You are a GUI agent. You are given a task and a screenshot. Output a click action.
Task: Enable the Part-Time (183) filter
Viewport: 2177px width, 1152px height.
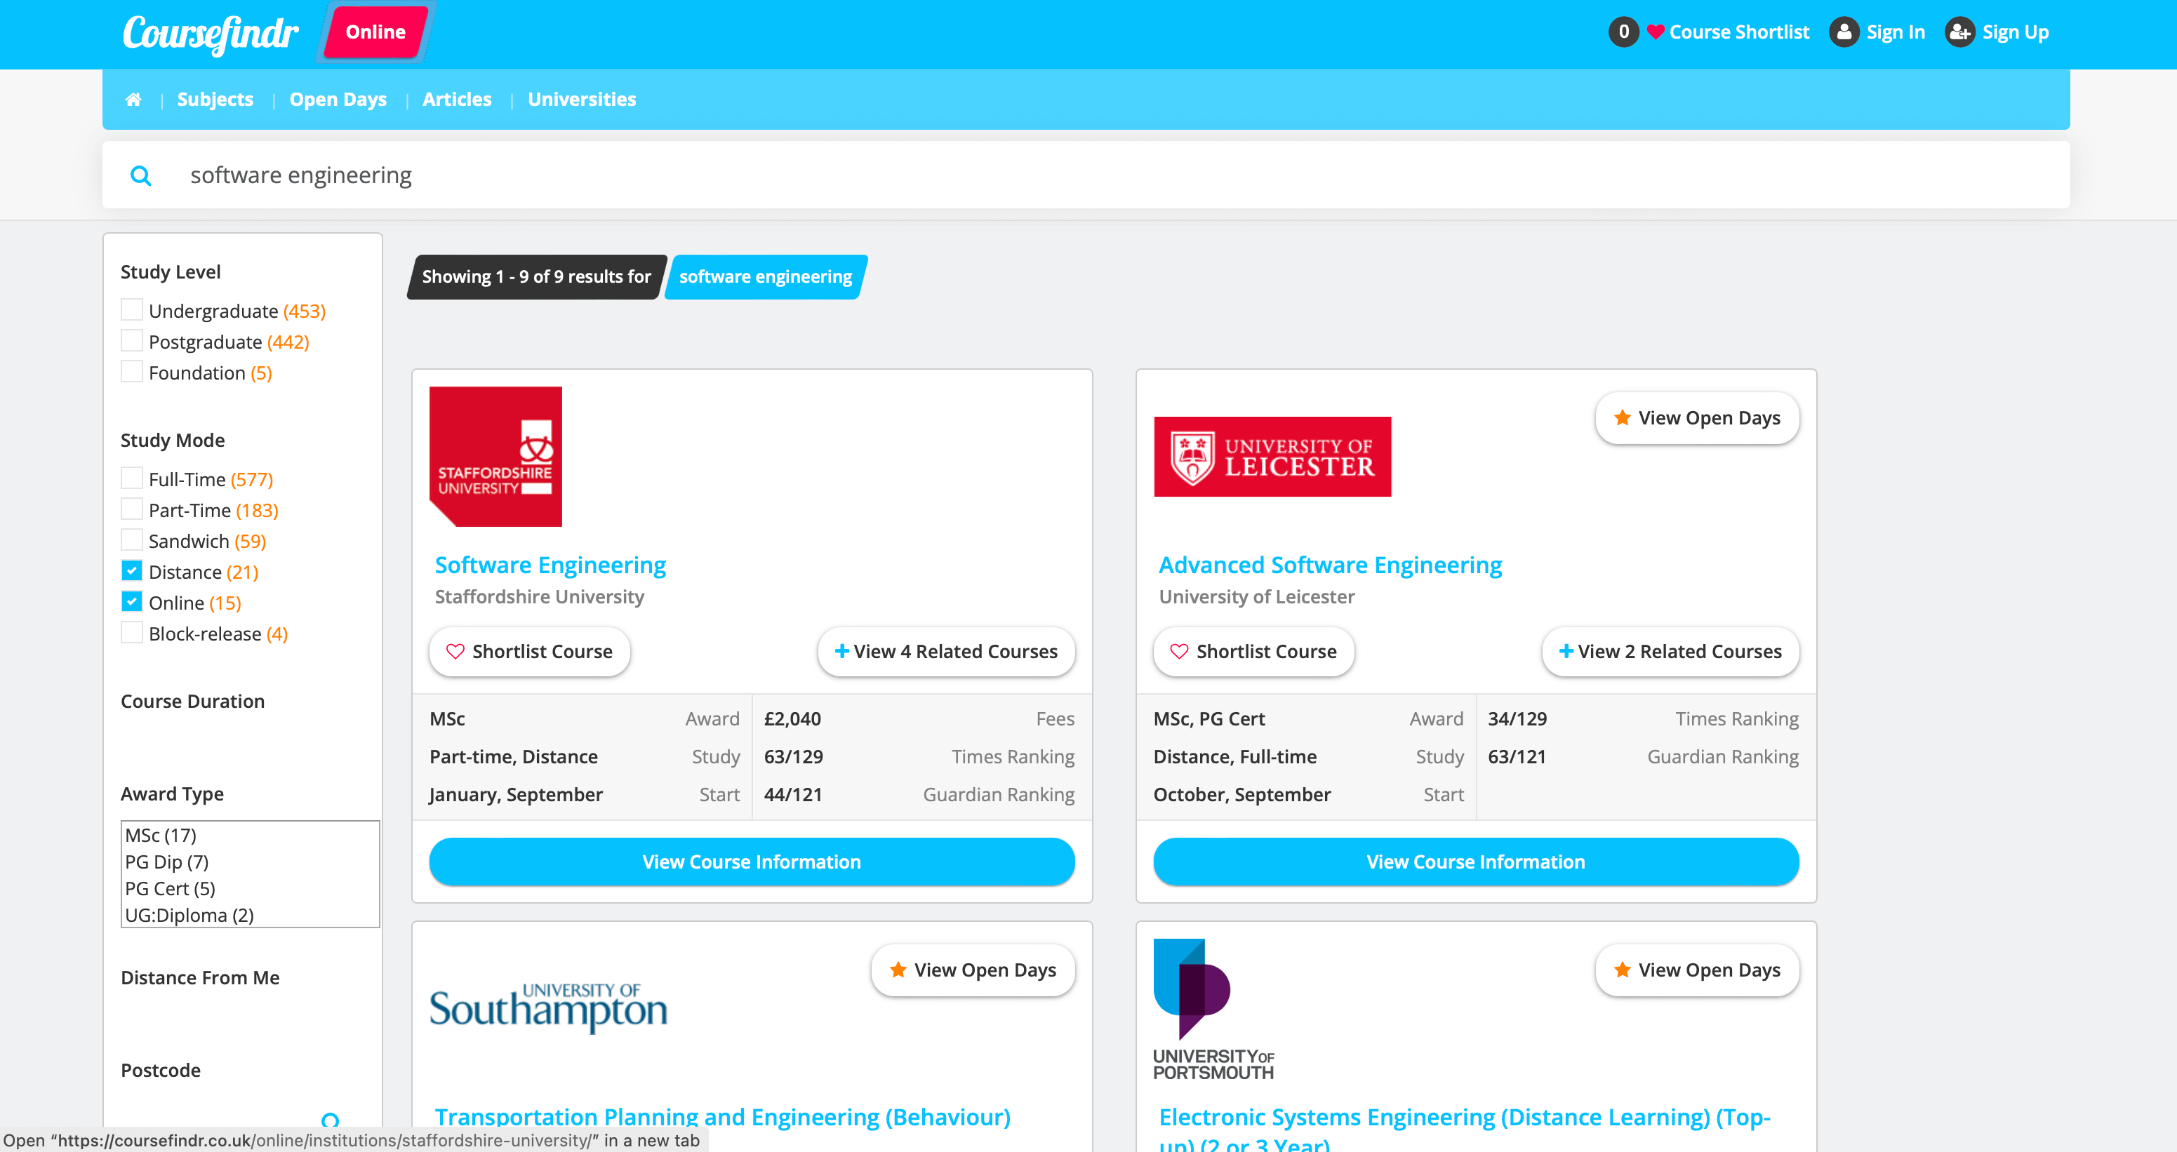131,509
